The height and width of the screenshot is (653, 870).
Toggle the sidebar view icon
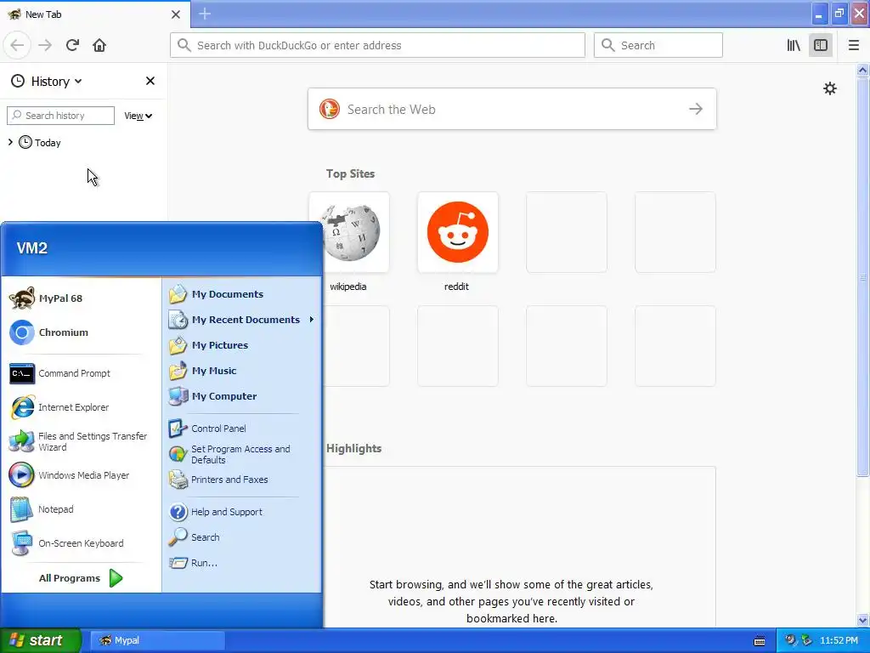821,45
